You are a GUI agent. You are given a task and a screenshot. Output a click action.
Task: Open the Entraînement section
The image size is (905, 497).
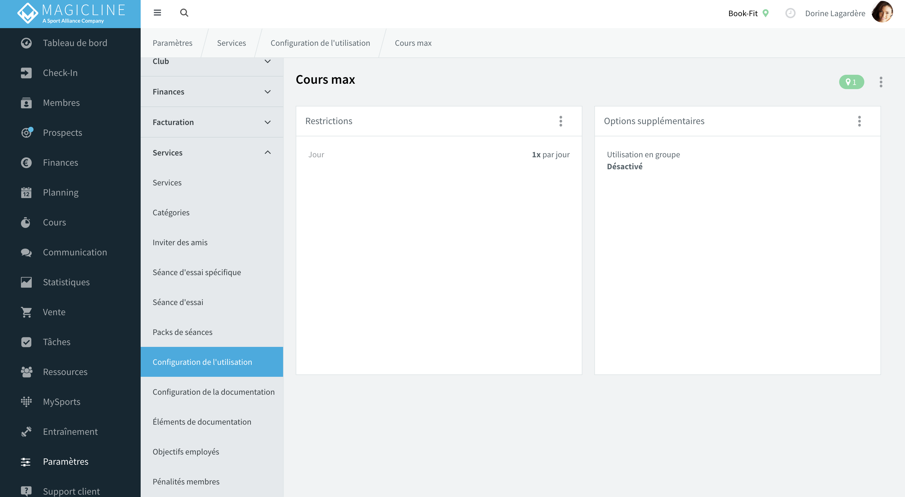tap(70, 432)
